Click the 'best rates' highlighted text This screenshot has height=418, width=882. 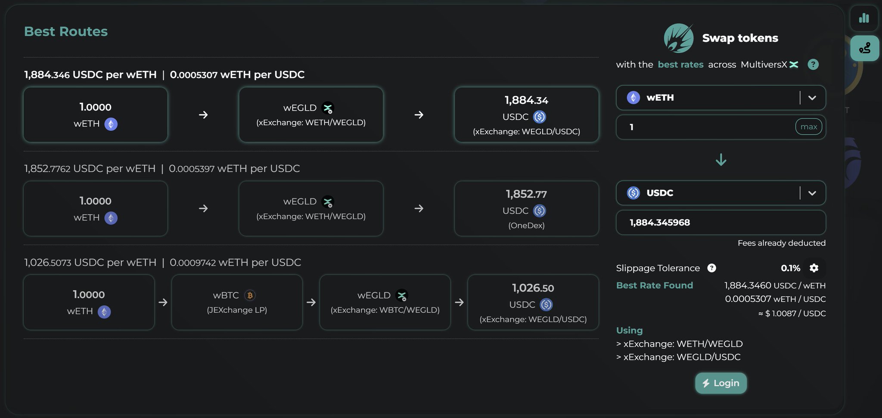tap(680, 65)
